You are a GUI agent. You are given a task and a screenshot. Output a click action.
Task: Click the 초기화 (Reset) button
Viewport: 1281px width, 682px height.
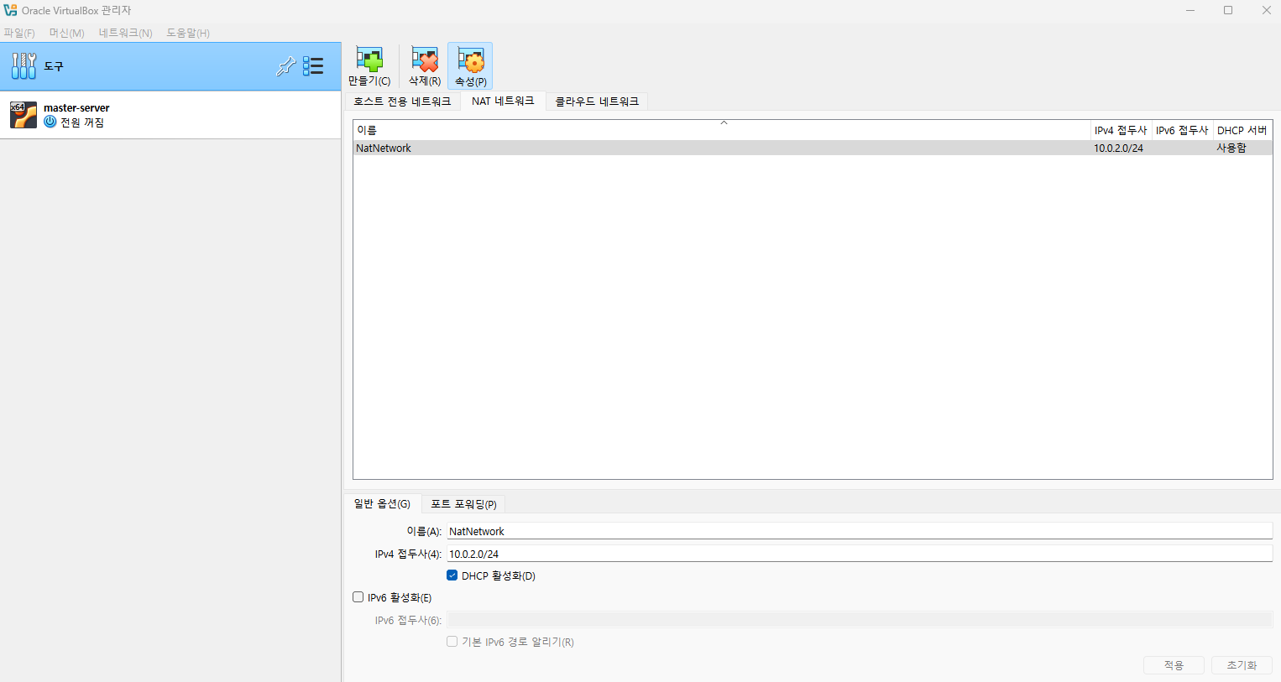coord(1242,665)
